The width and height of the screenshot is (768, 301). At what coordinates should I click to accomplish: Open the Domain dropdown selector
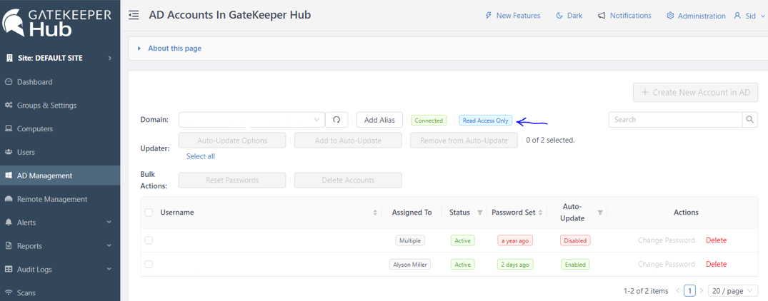click(x=251, y=120)
